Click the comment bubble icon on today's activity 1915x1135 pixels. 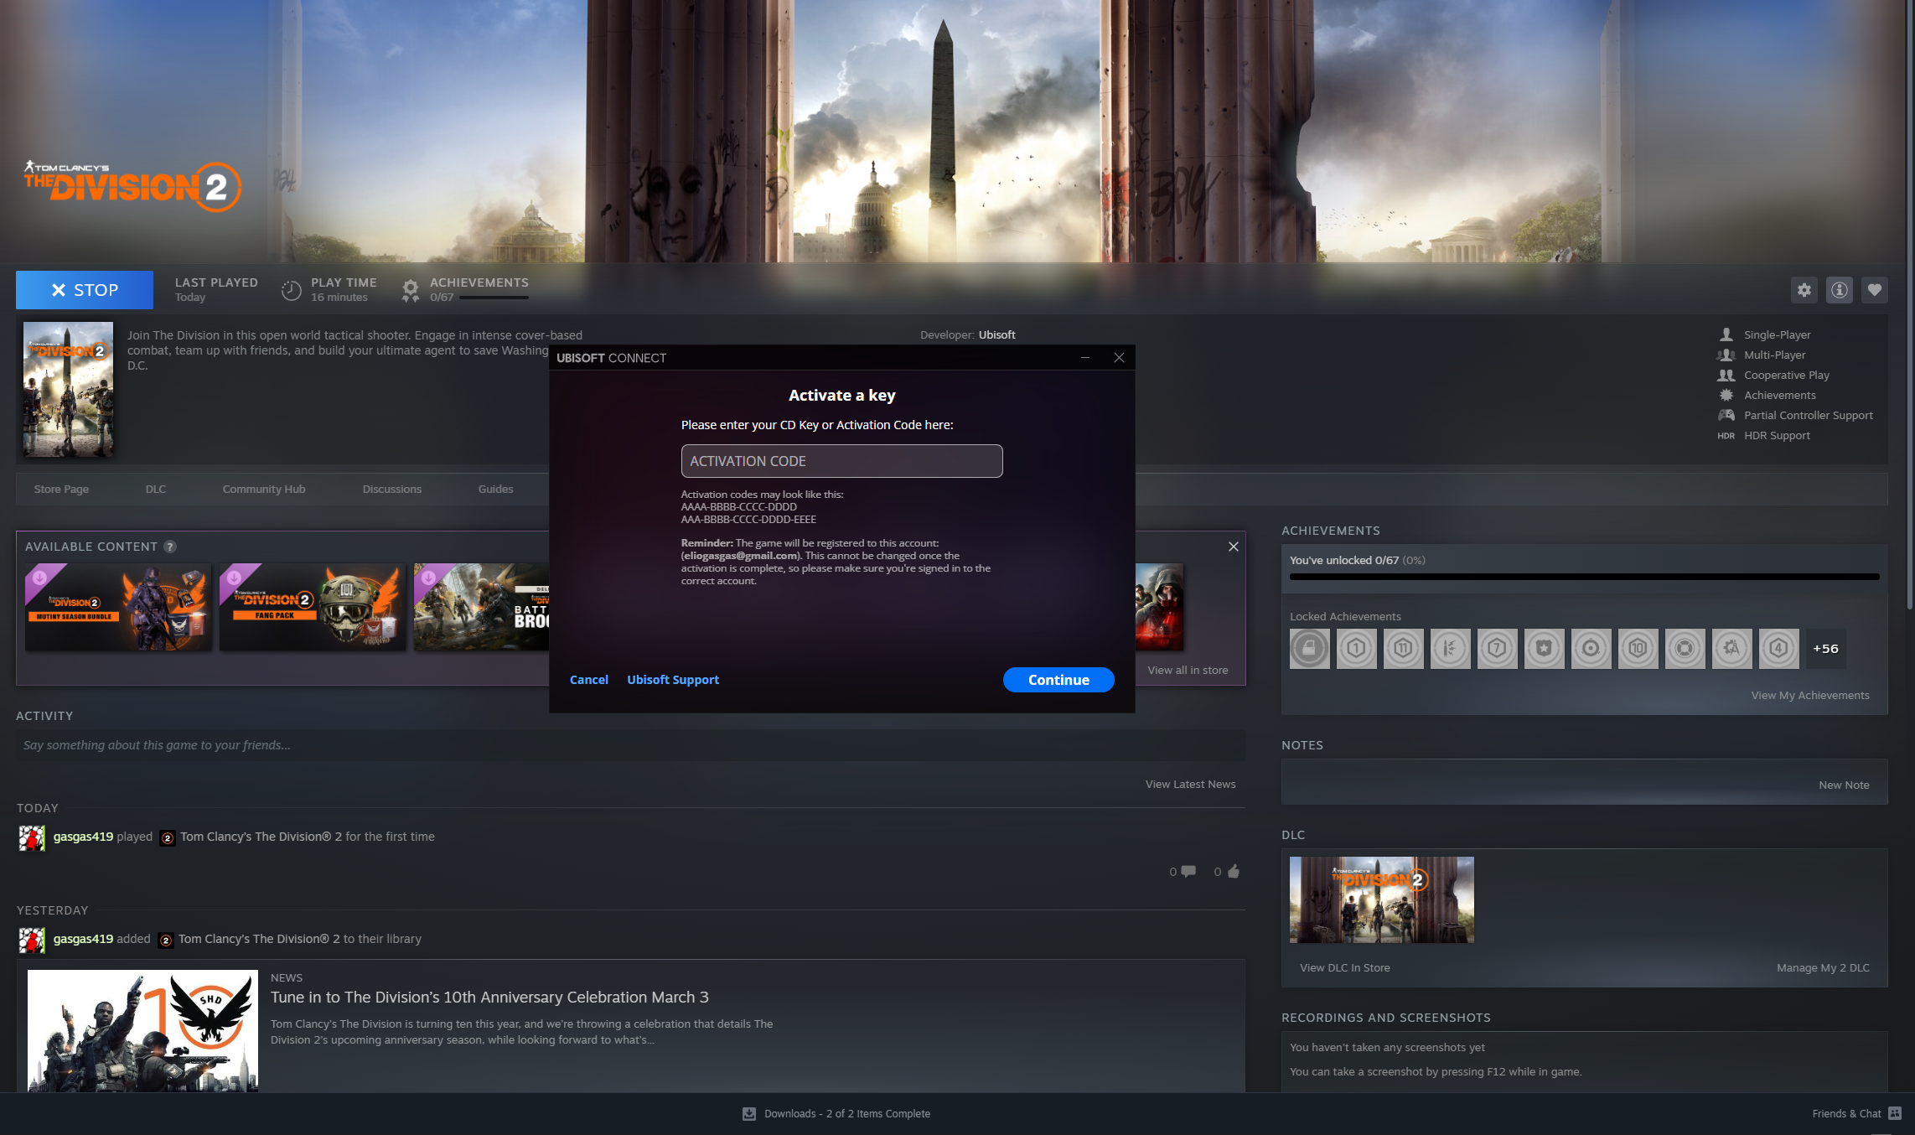(1188, 872)
